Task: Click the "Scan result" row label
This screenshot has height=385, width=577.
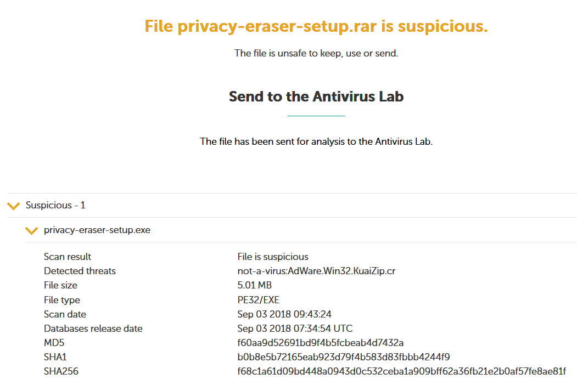Action: (x=68, y=257)
